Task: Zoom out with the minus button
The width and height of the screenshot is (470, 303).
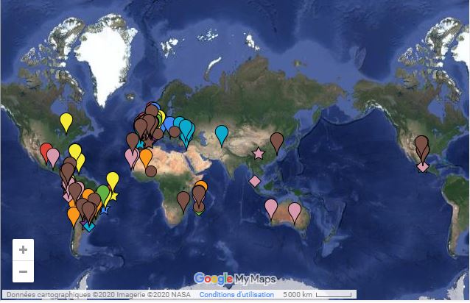Action: [x=23, y=271]
